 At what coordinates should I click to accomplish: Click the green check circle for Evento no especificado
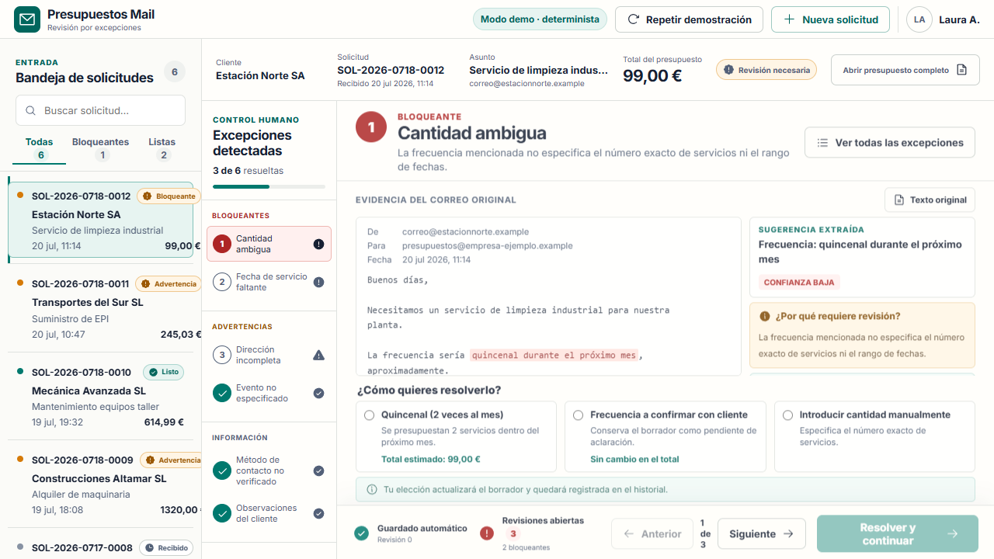[x=222, y=393]
